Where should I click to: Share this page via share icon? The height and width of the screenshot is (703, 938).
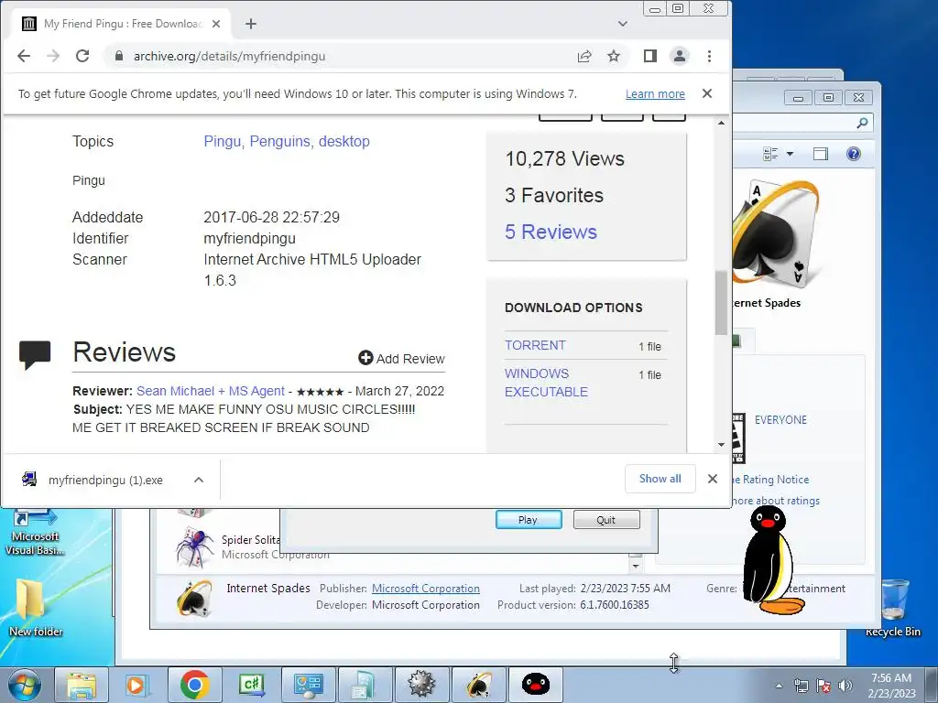coord(584,56)
